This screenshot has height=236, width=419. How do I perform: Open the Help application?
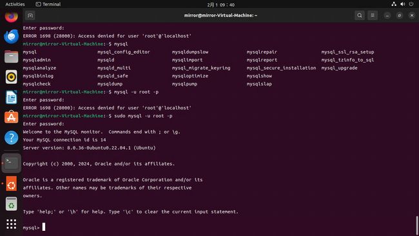tap(11, 137)
